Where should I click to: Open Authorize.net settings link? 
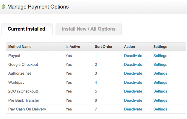pyautogui.click(x=160, y=73)
